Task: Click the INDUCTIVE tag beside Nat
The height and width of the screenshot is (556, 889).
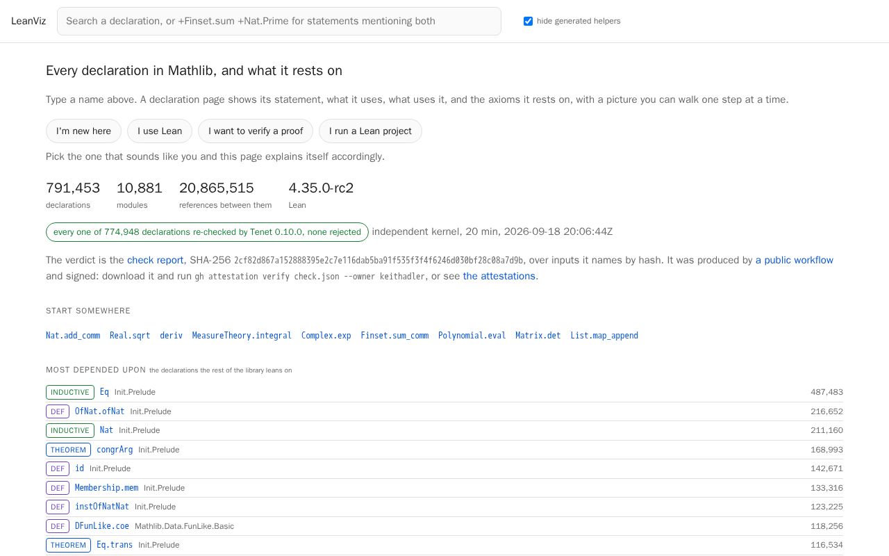Action: pos(70,430)
